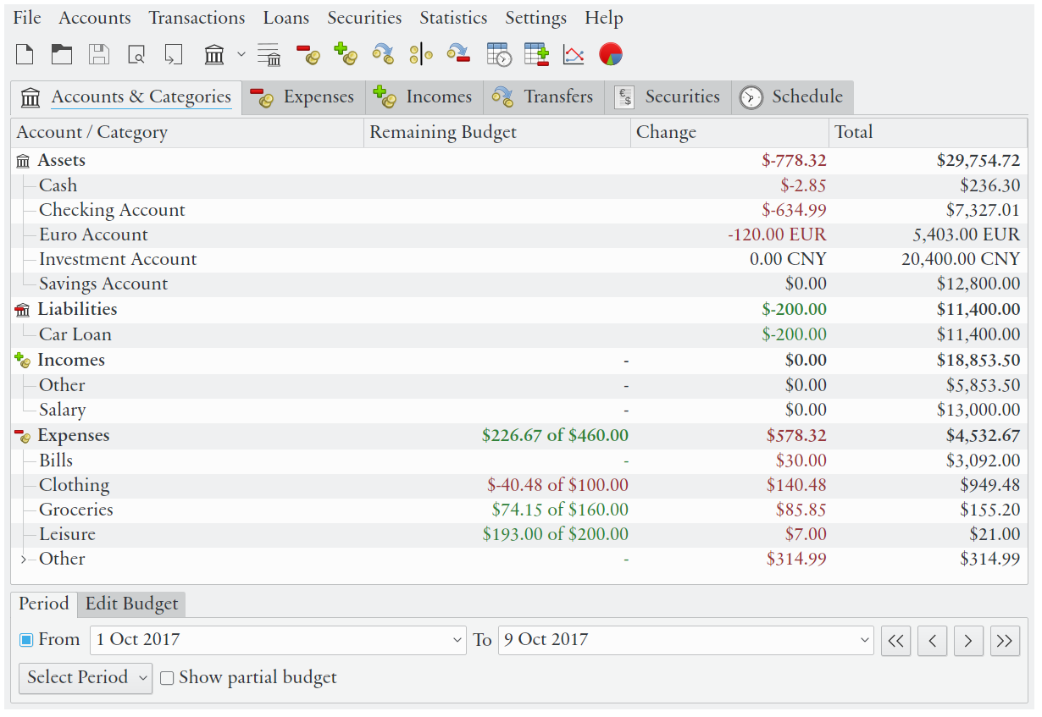The width and height of the screenshot is (1042, 717).
Task: Open the pie chart statistics icon
Action: 611,55
